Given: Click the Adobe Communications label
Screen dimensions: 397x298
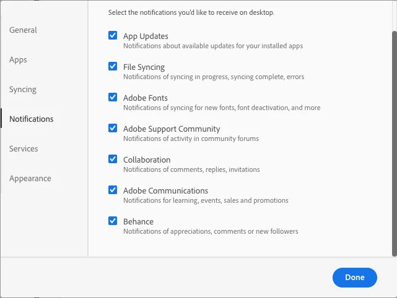Looking at the screenshot, I should tap(165, 190).
